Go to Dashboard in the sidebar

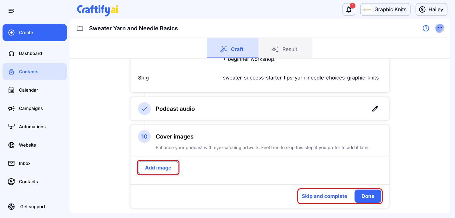[35, 53]
